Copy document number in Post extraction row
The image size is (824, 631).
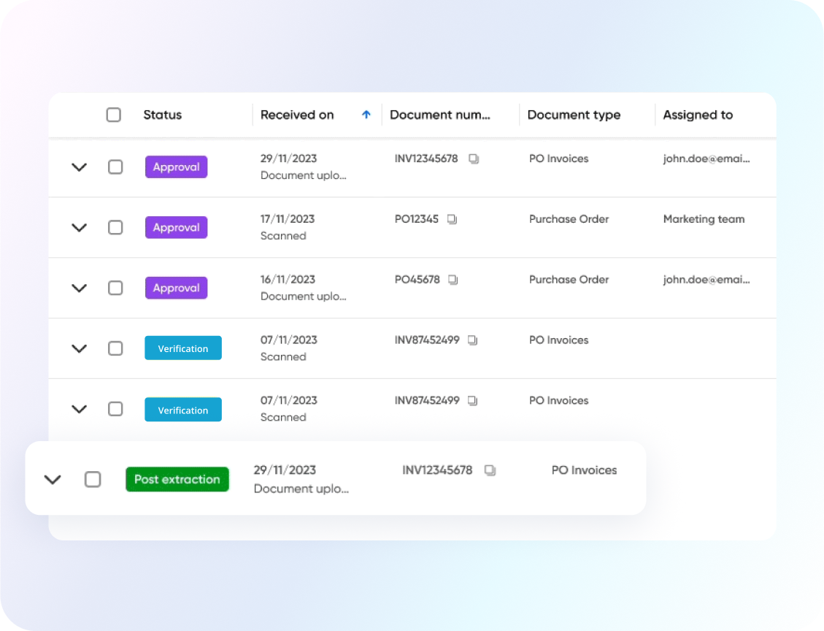[490, 470]
